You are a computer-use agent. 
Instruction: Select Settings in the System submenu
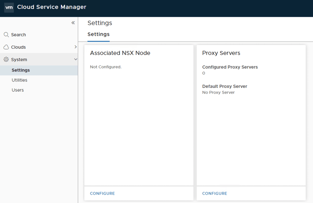coord(21,70)
